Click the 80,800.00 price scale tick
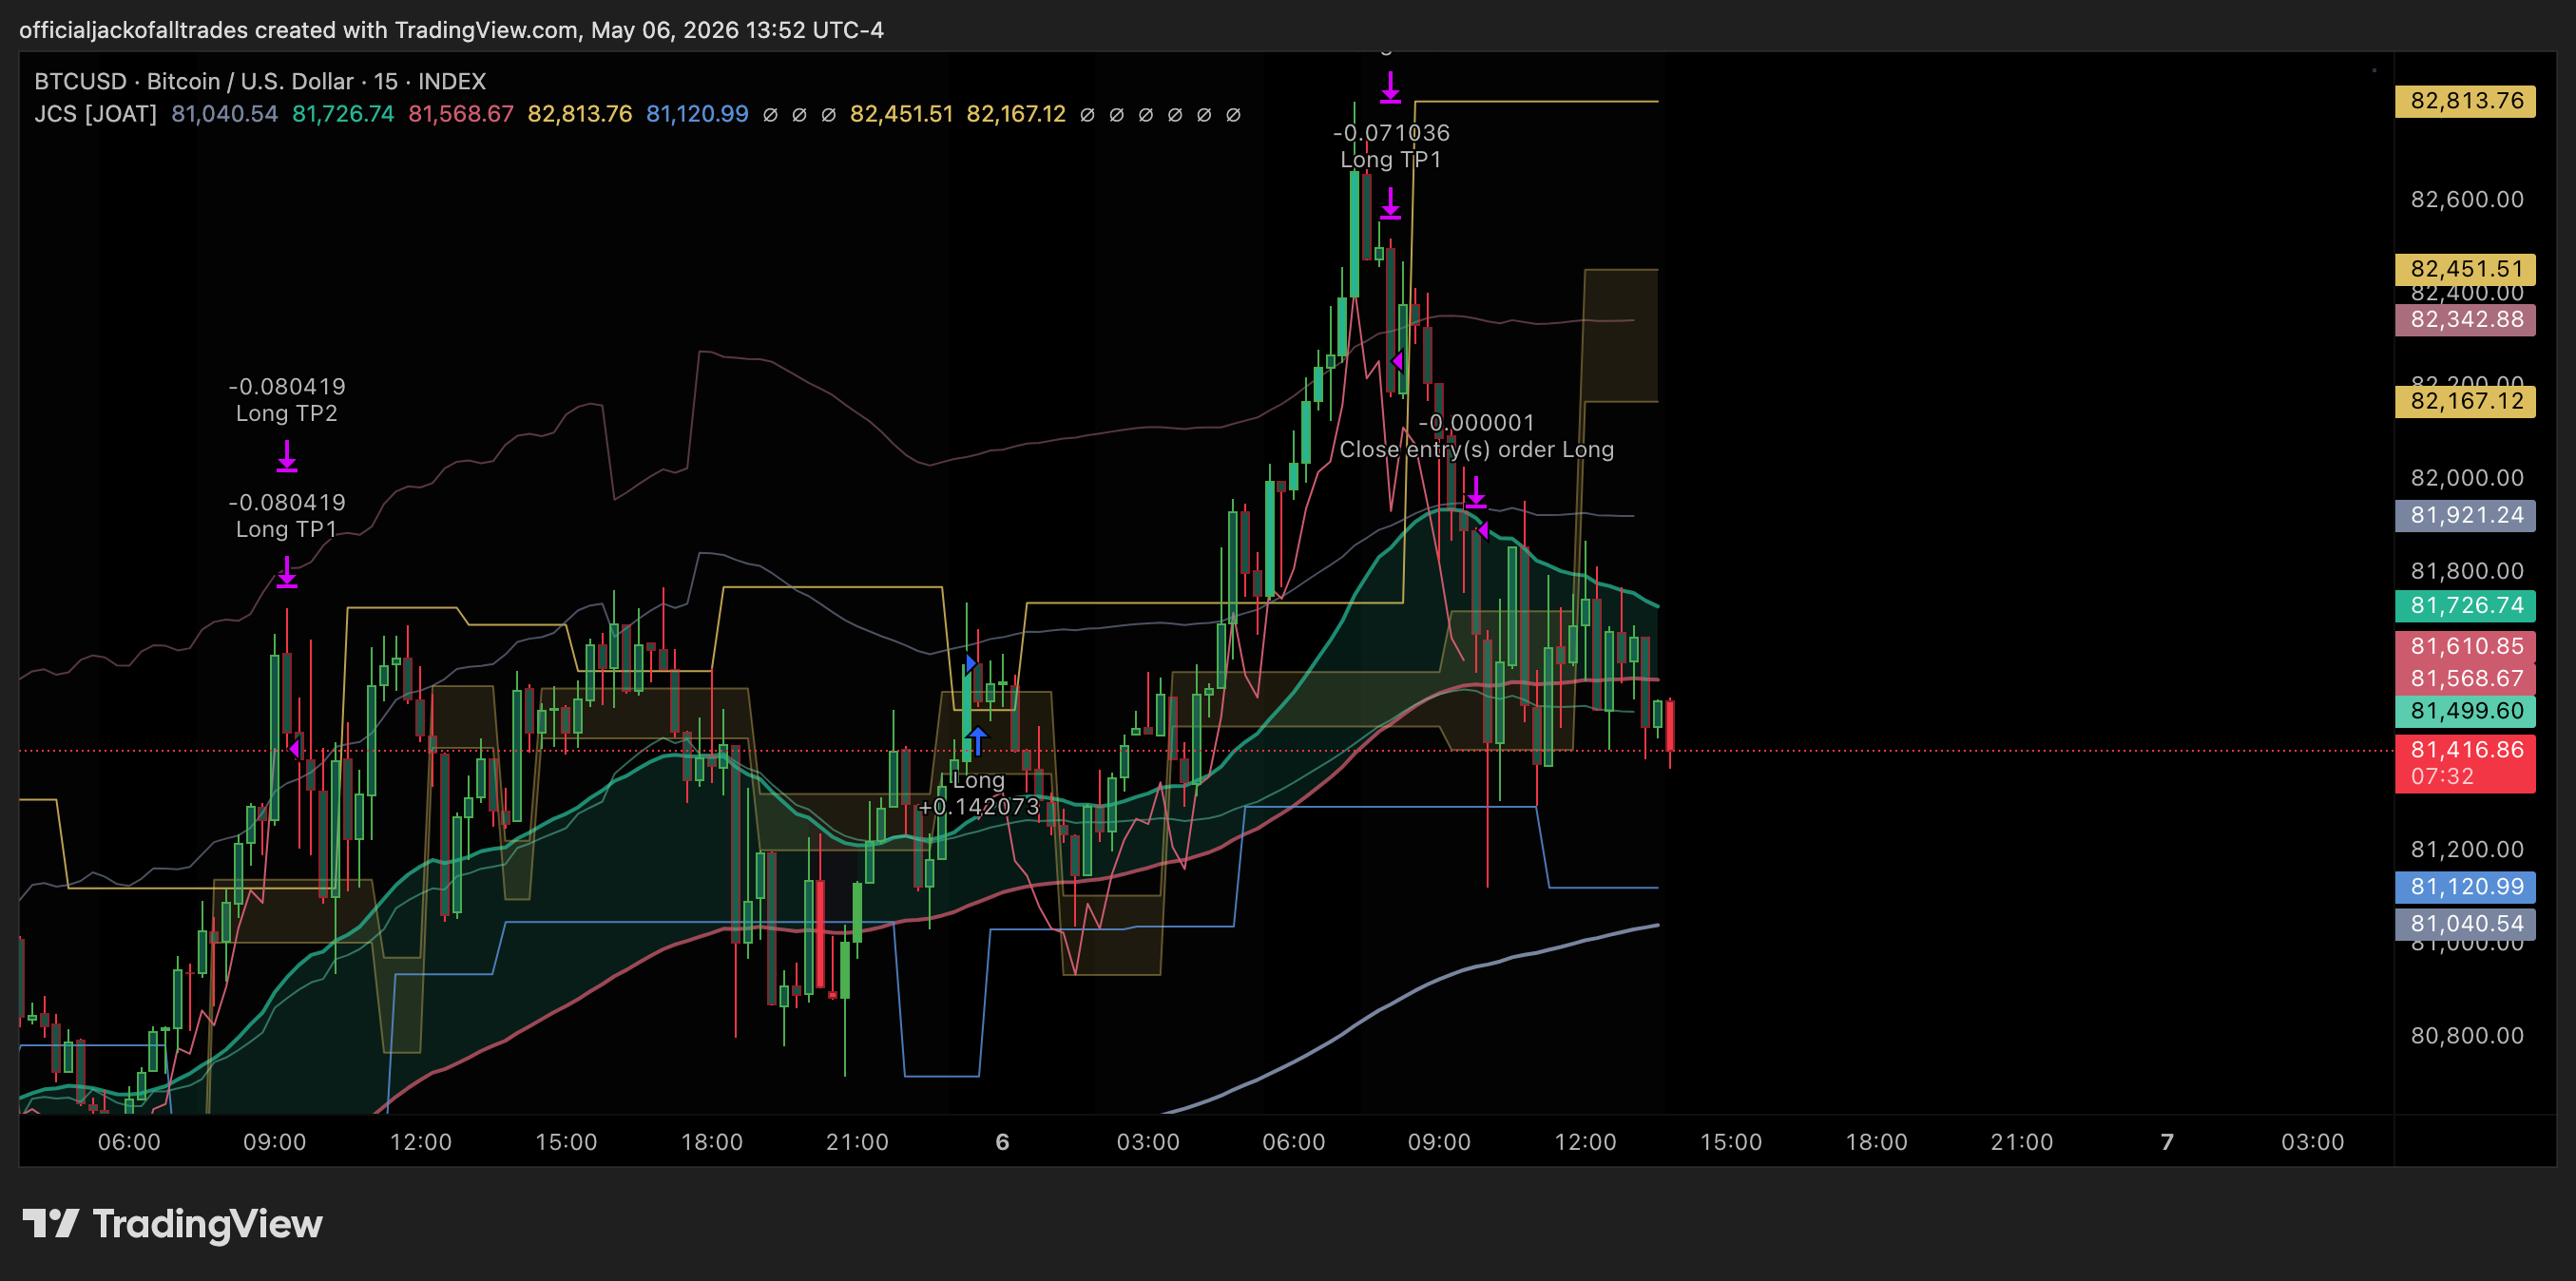This screenshot has height=1281, width=2576. pos(2467,1036)
